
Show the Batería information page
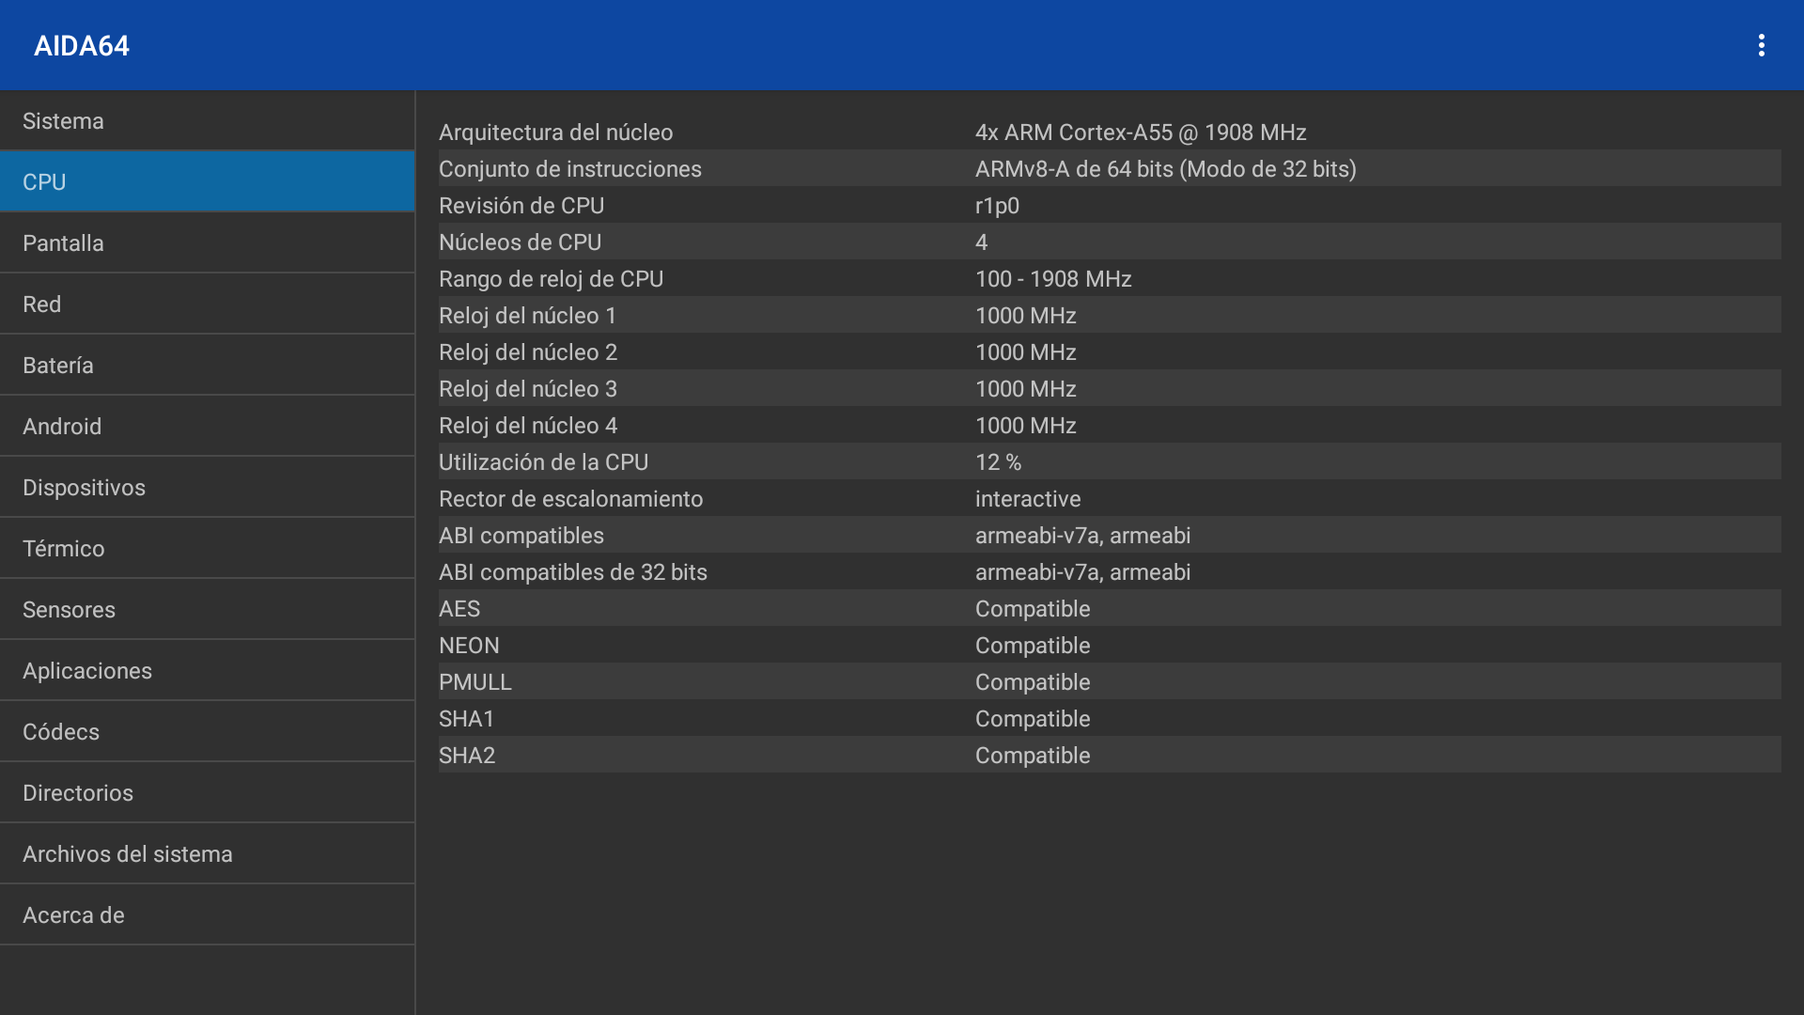coord(207,366)
